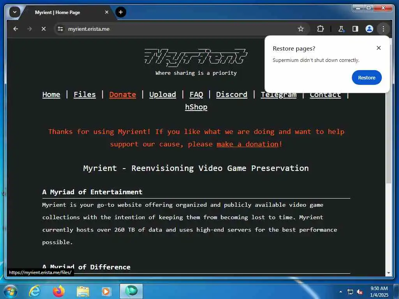Click the 'make a donation' link

247,144
